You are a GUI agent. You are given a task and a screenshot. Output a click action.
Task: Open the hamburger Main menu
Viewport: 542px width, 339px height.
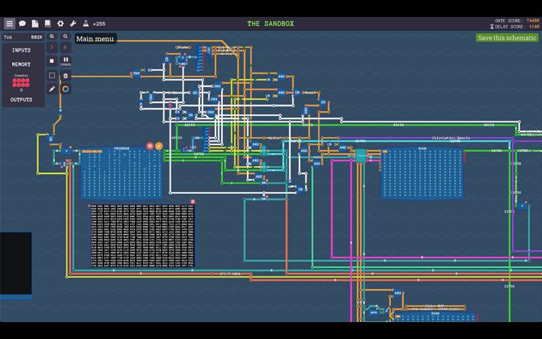(9, 24)
